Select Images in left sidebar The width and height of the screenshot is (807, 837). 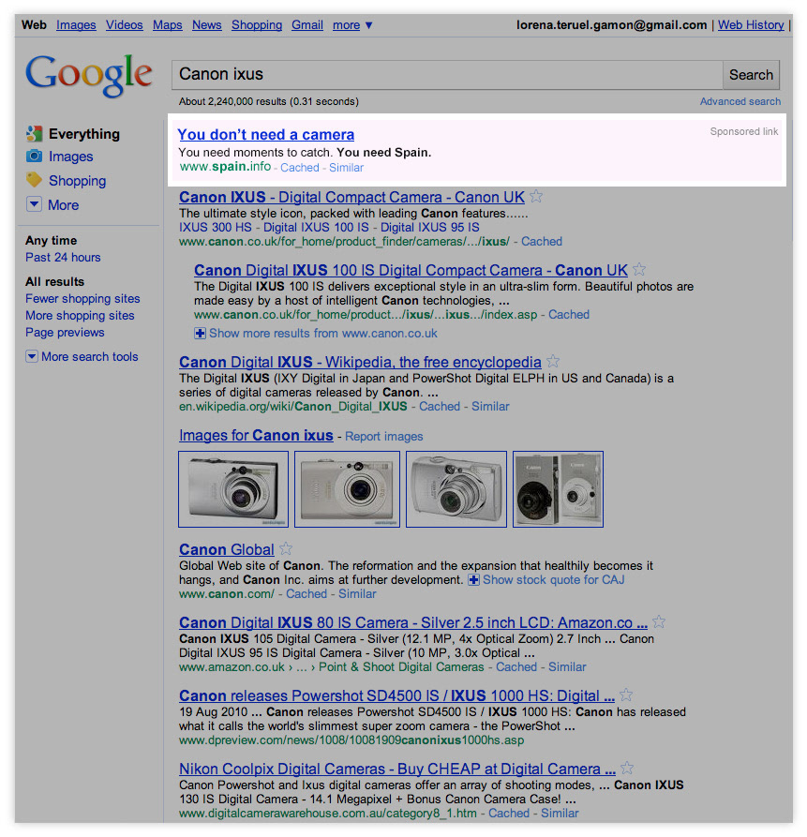coord(71,157)
